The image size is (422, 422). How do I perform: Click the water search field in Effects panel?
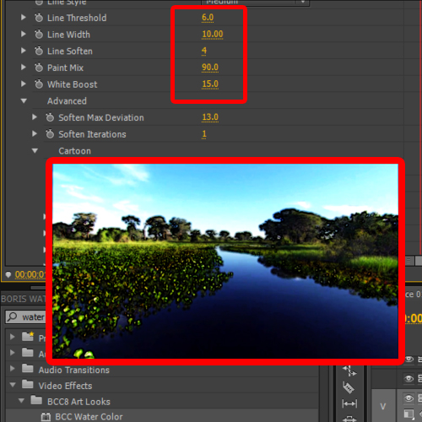click(26, 317)
